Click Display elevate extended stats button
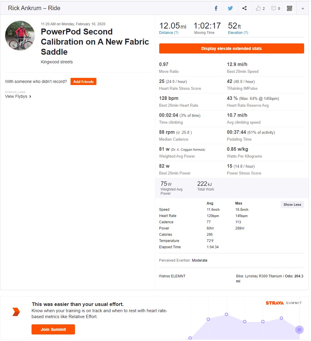Viewport: 311px width, 341px height. (231, 48)
